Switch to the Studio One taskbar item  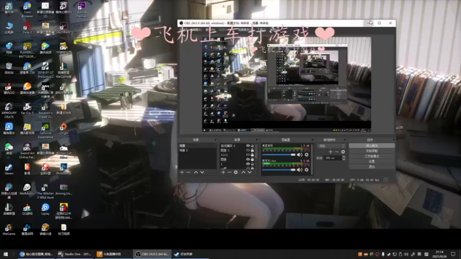click(75, 254)
